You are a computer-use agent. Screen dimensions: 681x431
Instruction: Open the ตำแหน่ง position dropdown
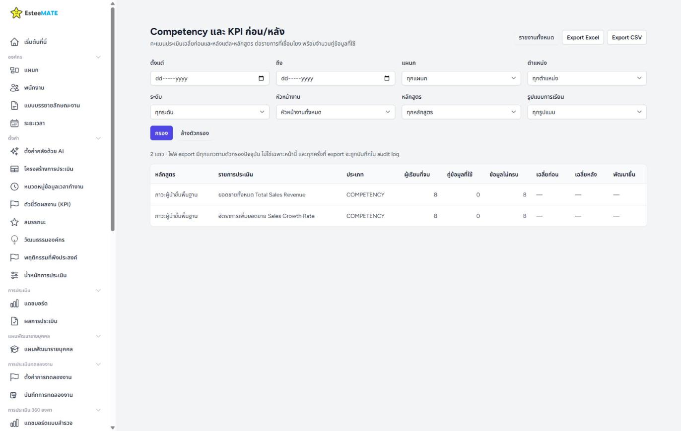tap(587, 78)
